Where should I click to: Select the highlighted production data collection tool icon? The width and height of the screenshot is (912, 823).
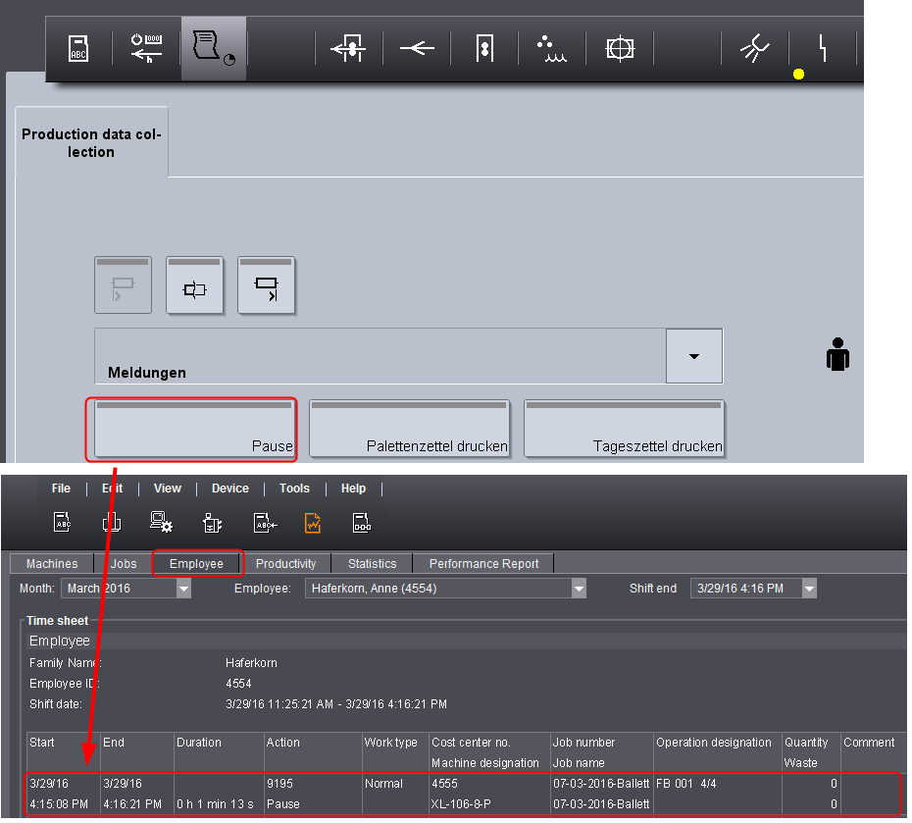click(x=214, y=48)
